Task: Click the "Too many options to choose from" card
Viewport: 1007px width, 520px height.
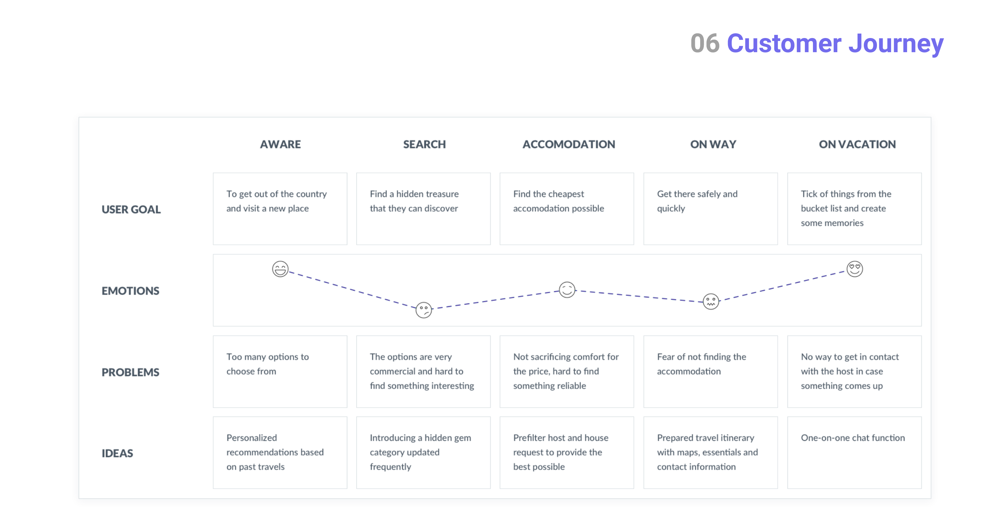Action: coord(280,371)
